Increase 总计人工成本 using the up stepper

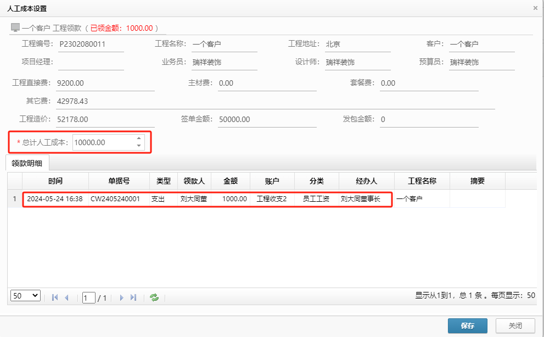click(x=138, y=139)
